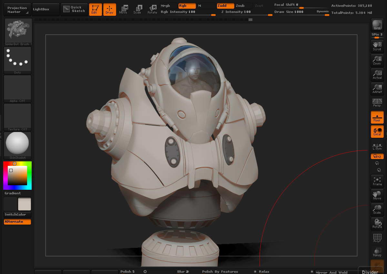Screen dimensions: 387x274
Task: Click TotalPoints 5.384 Mil text
Action: 351,13
